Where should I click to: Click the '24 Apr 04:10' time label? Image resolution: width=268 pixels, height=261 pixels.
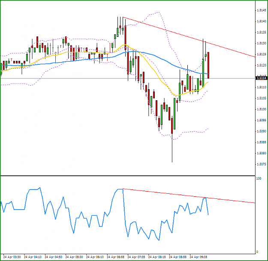click(x=33, y=257)
